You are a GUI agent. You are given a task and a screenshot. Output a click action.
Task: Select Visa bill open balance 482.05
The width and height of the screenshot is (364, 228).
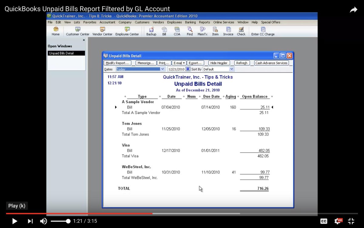coord(264,150)
